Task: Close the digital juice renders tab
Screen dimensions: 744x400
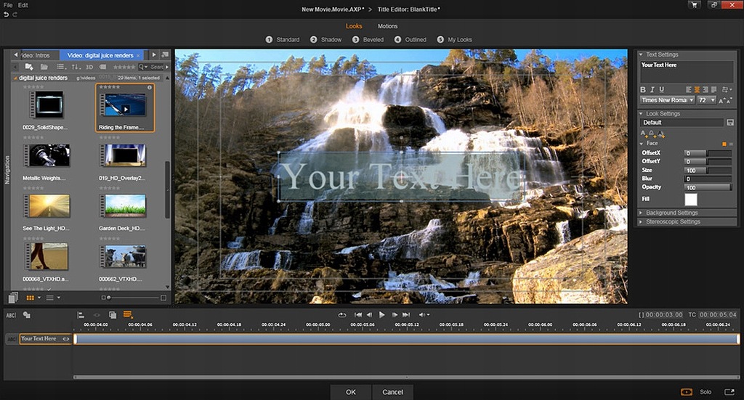Action: click(139, 55)
